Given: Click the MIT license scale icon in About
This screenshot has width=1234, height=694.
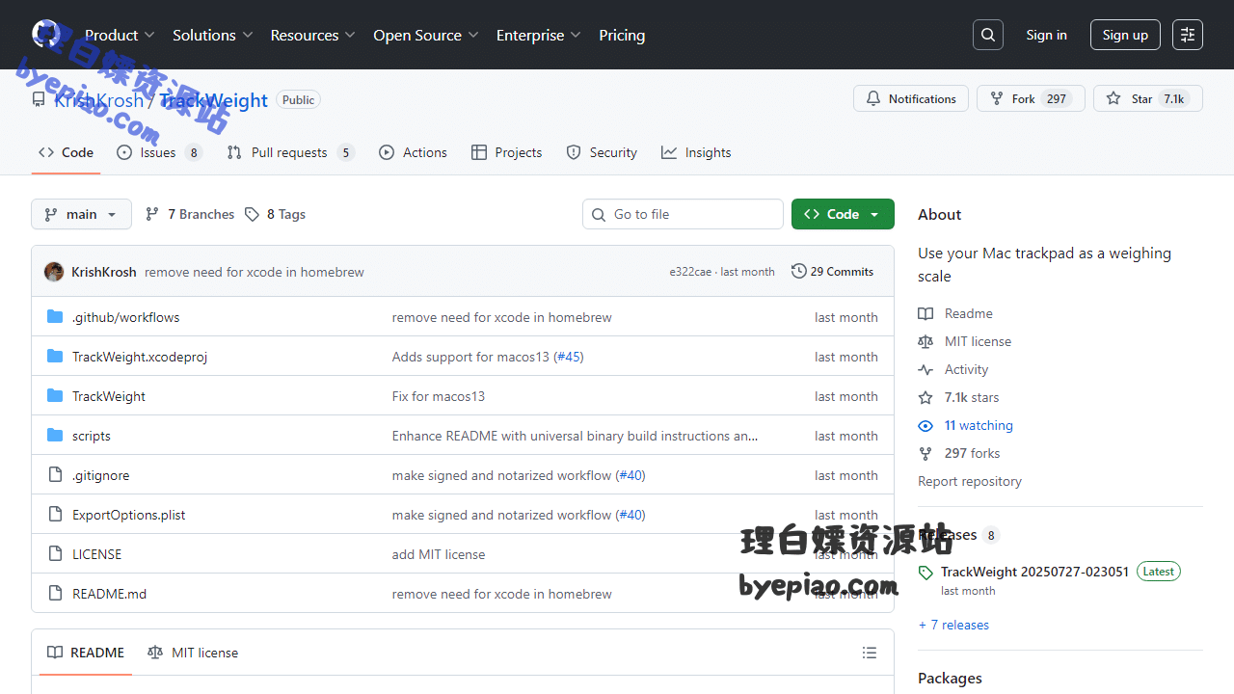Looking at the screenshot, I should tap(925, 341).
